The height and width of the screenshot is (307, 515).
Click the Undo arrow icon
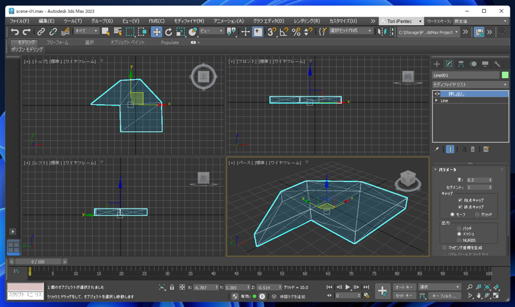[x=14, y=32]
